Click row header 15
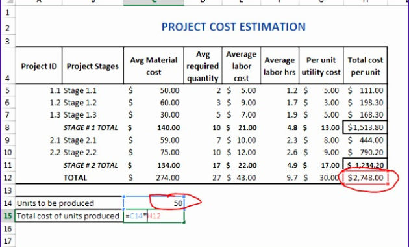This screenshot has width=409, height=247. click(8, 216)
